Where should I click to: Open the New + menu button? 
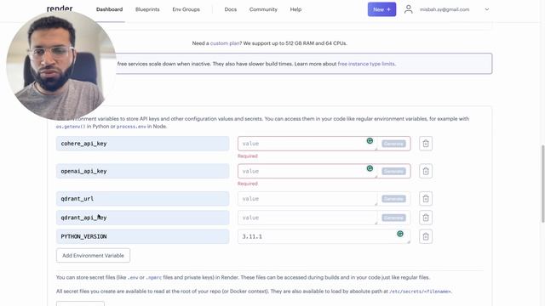pos(381,9)
